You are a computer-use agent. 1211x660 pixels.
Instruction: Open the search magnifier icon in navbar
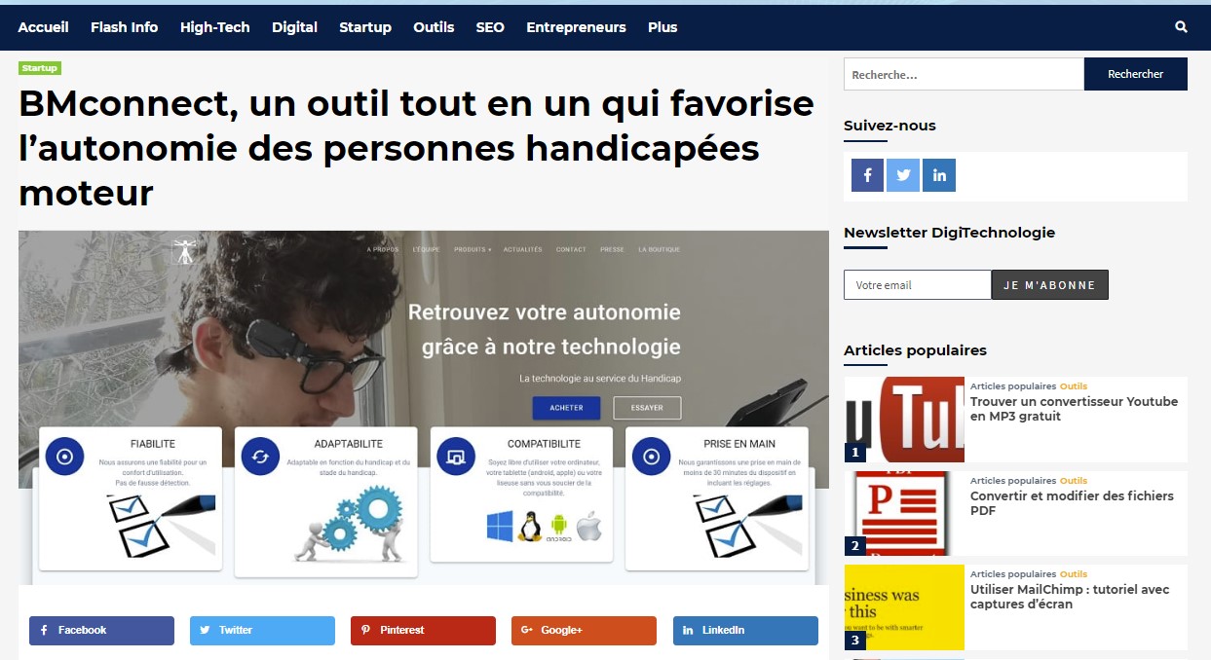[x=1181, y=27]
